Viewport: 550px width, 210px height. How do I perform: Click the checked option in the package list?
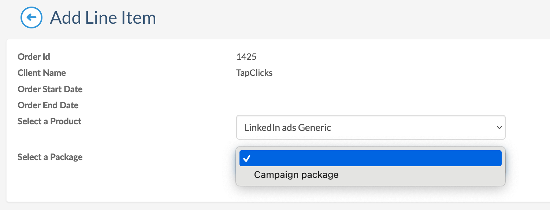tap(370, 158)
